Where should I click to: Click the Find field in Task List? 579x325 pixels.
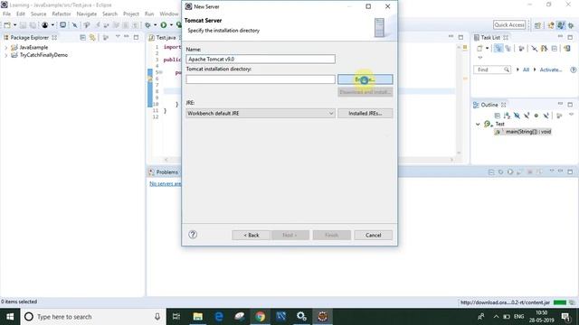(492, 70)
